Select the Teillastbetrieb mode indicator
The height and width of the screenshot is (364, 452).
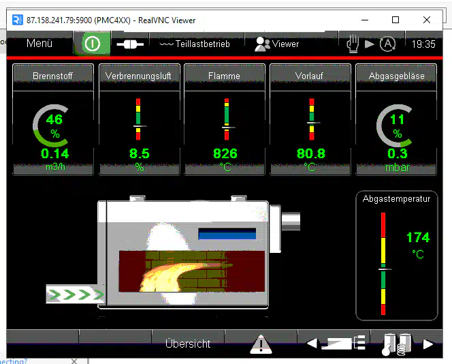[195, 44]
